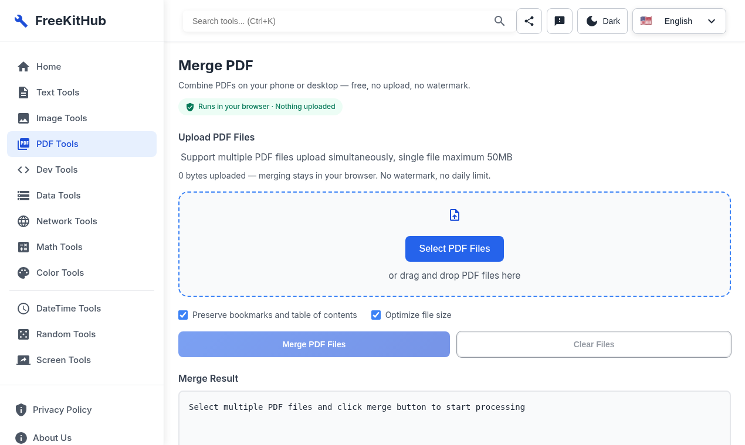The height and width of the screenshot is (445, 745).
Task: Focus the Search tools input field
Action: point(340,21)
